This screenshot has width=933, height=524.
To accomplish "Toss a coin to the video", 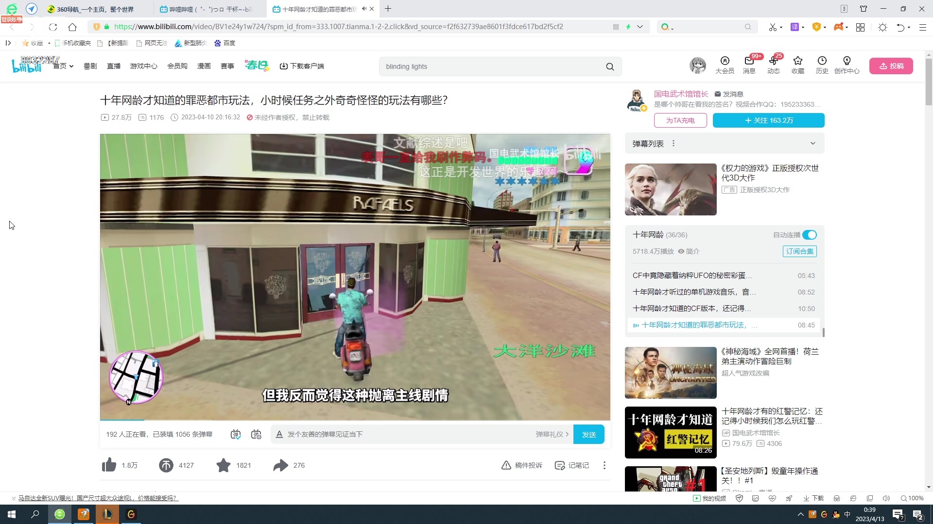I will (166, 465).
